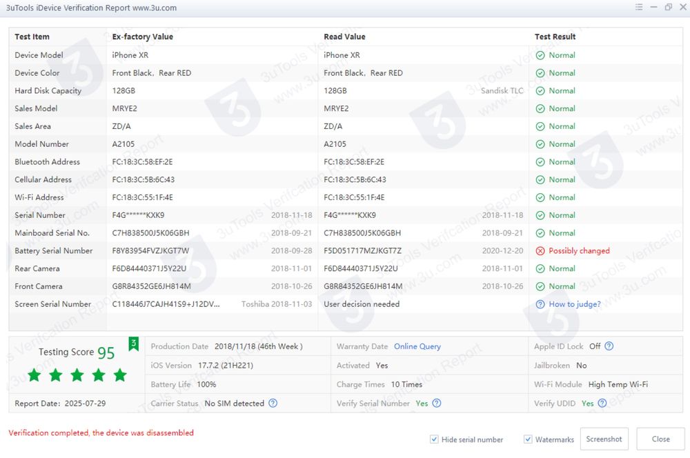Click the Normal check icon for Bluetooth Address
The width and height of the screenshot is (690, 458).
coord(540,162)
